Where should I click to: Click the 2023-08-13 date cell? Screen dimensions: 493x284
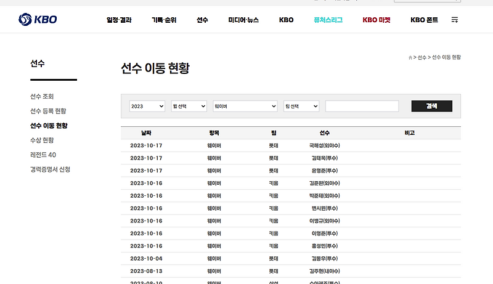pos(146,271)
